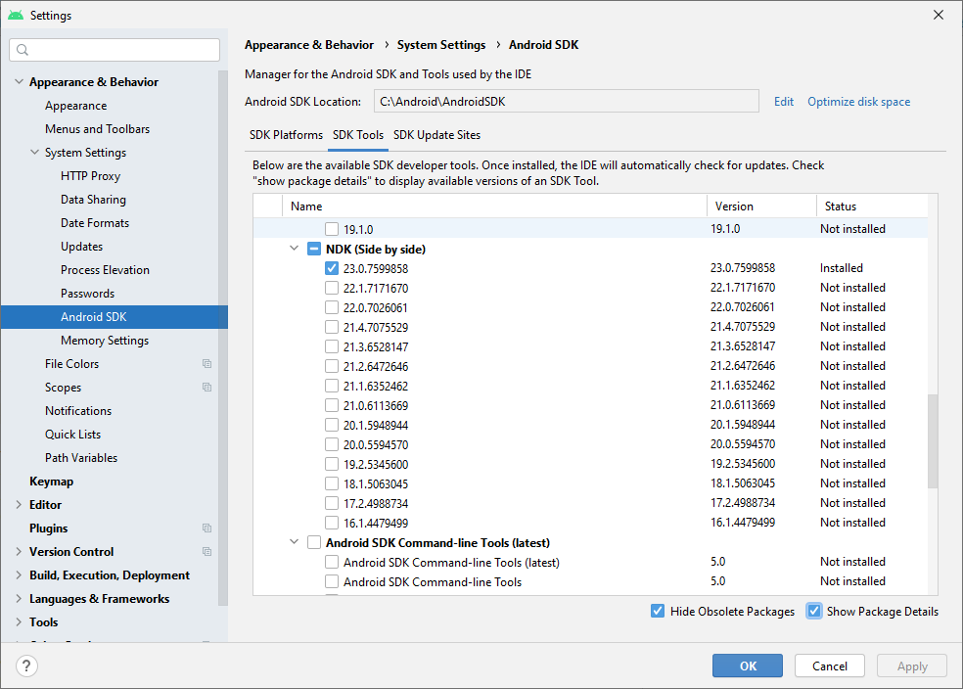Click the copy icon beside Plugins
The image size is (963, 689).
click(x=206, y=528)
